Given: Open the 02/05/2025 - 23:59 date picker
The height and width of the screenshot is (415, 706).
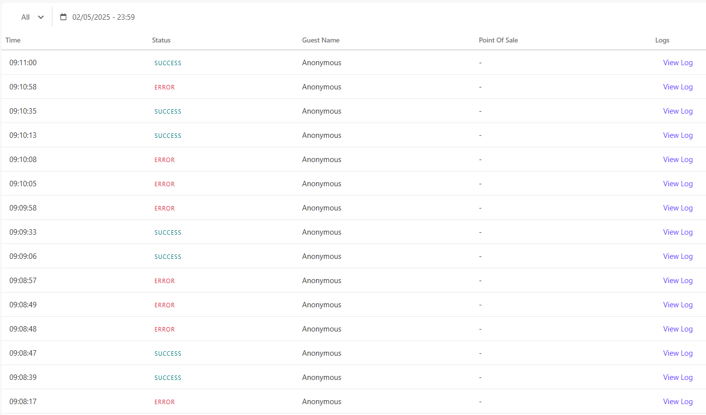Looking at the screenshot, I should [103, 17].
